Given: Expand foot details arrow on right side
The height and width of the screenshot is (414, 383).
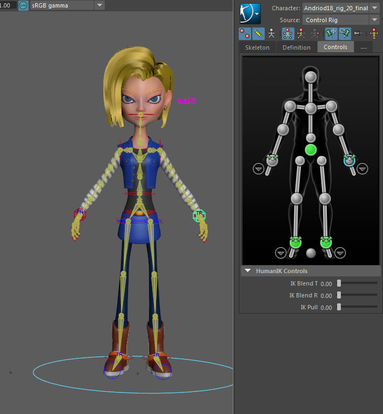Looking at the screenshot, I should tap(340, 253).
